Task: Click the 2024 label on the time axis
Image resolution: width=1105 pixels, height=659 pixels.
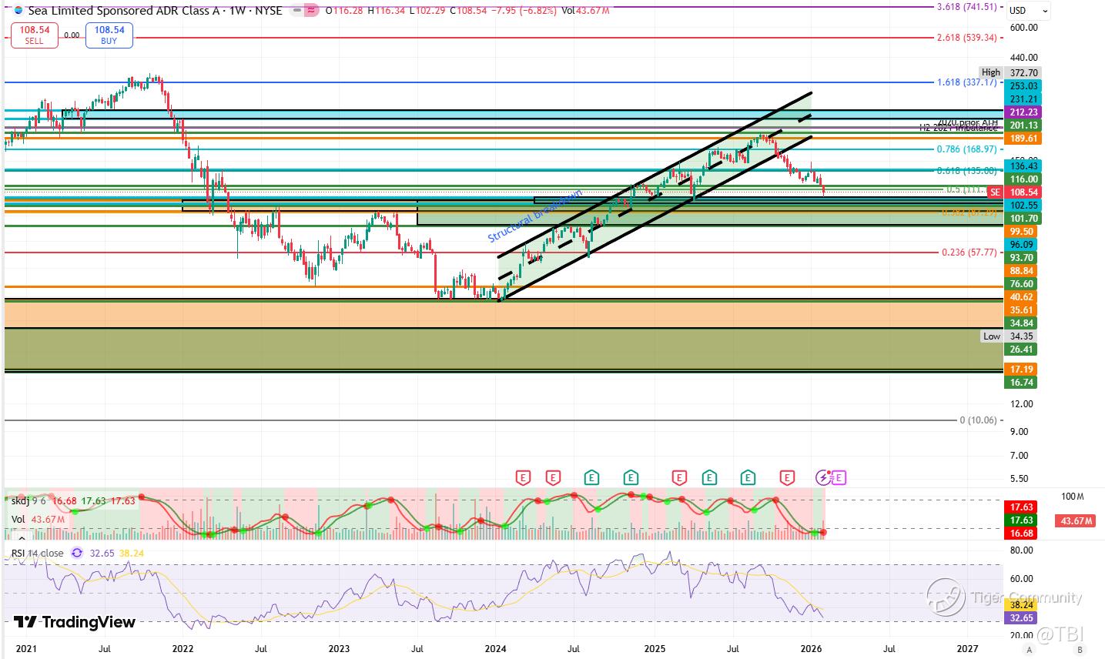Action: coord(496,649)
